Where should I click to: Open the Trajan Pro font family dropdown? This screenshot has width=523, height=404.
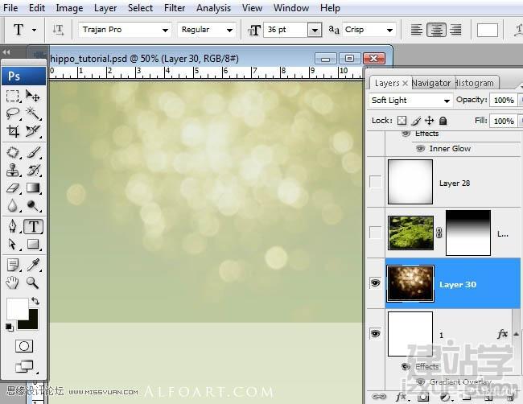click(x=165, y=30)
